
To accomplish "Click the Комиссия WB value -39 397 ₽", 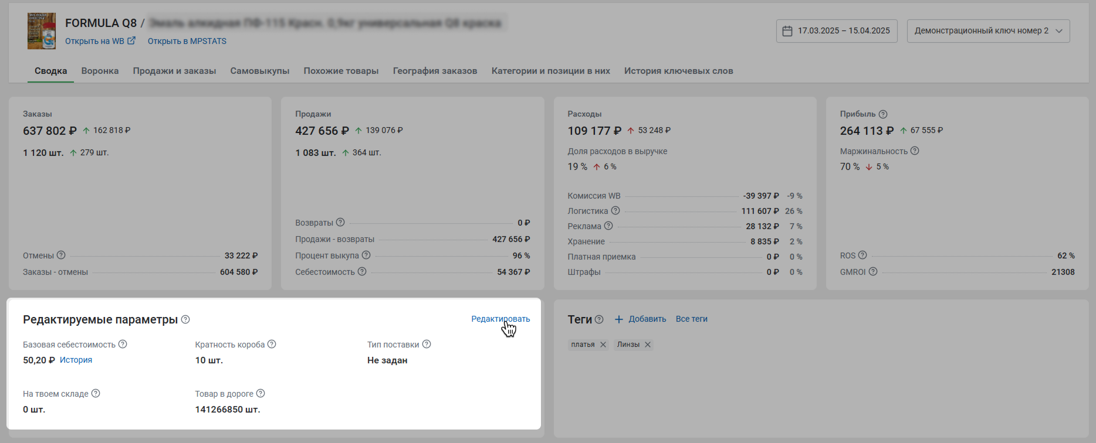I will click(x=761, y=196).
